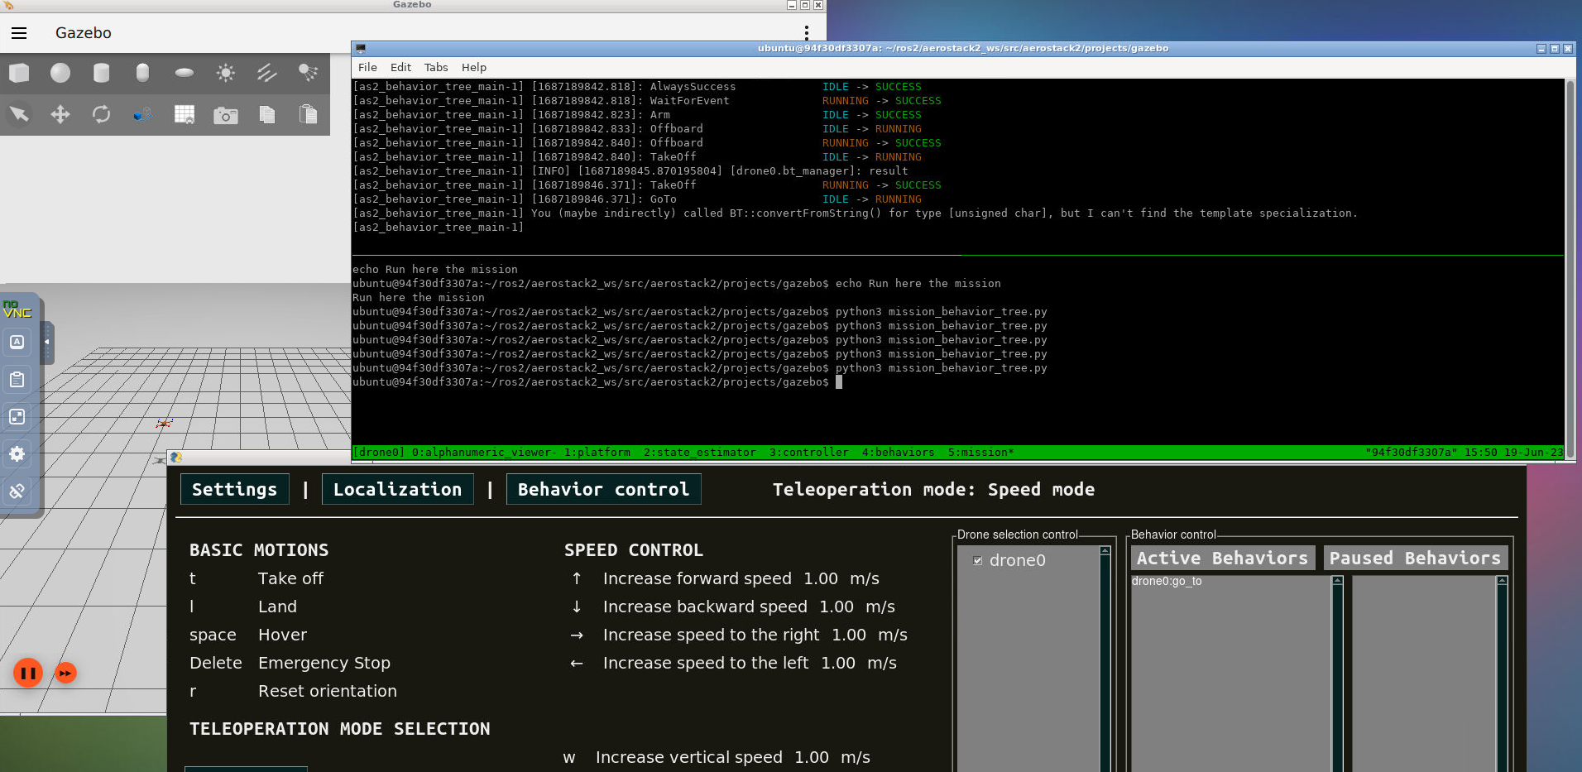Take a screenshot with the Gazebo camera icon
The image size is (1582, 772).
tap(225, 114)
